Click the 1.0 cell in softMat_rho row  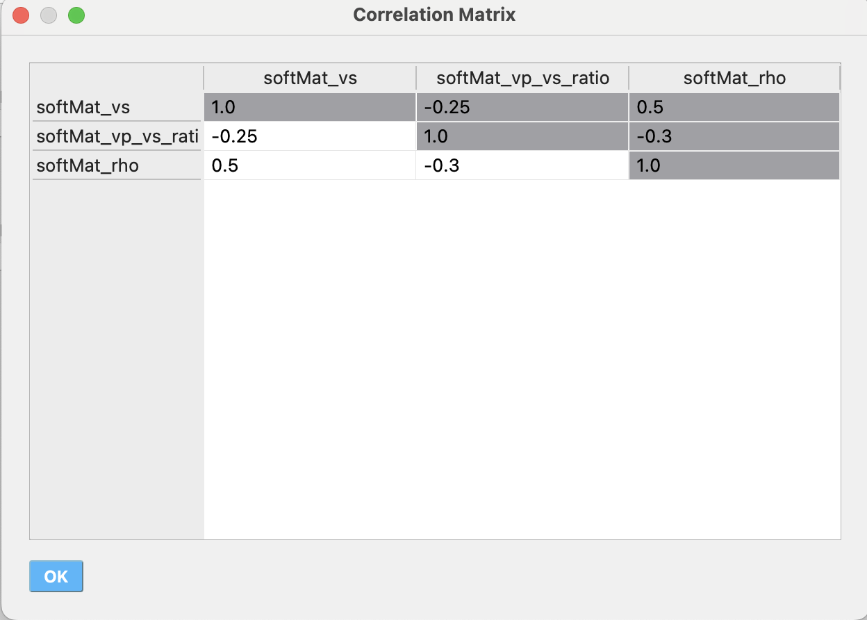734,165
